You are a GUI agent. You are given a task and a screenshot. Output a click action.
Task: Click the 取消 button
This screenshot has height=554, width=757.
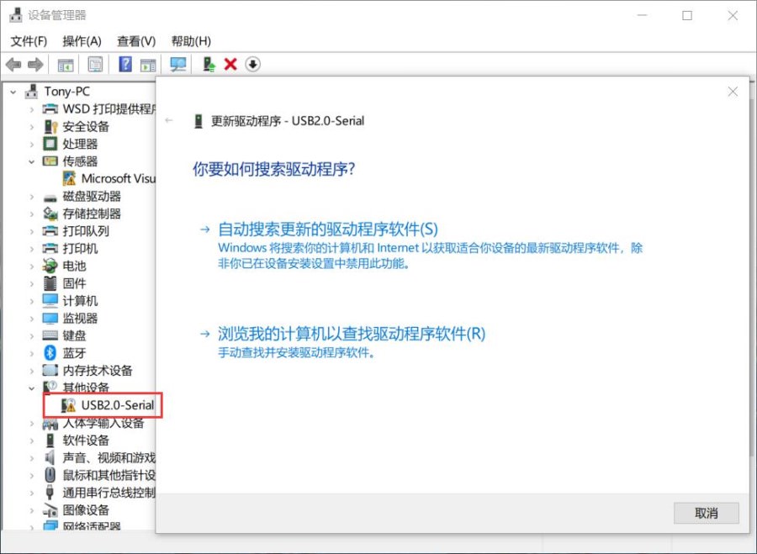(x=707, y=513)
